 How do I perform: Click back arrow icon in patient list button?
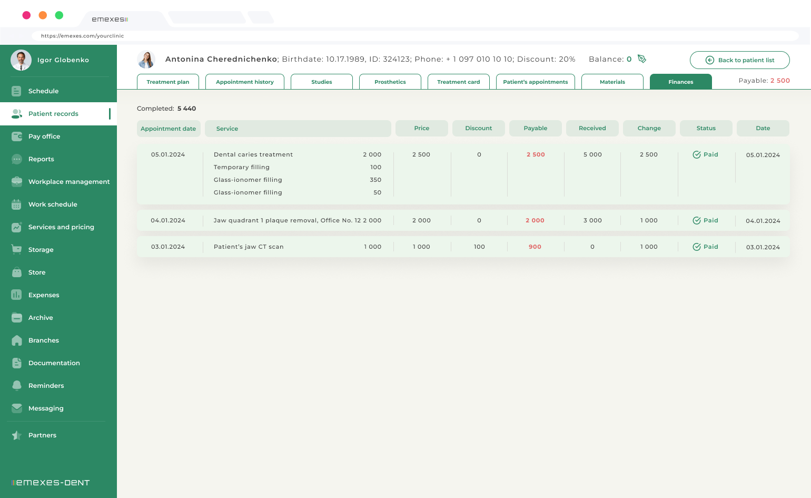(x=710, y=60)
